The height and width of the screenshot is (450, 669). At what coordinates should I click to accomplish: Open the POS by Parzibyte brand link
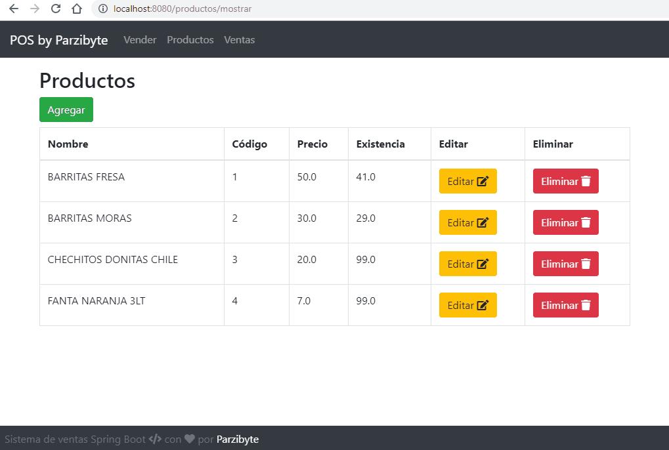[x=59, y=39]
